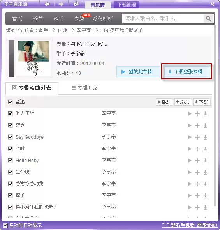Play the song 似火年华
The height and width of the screenshot is (230, 220).
[190, 114]
